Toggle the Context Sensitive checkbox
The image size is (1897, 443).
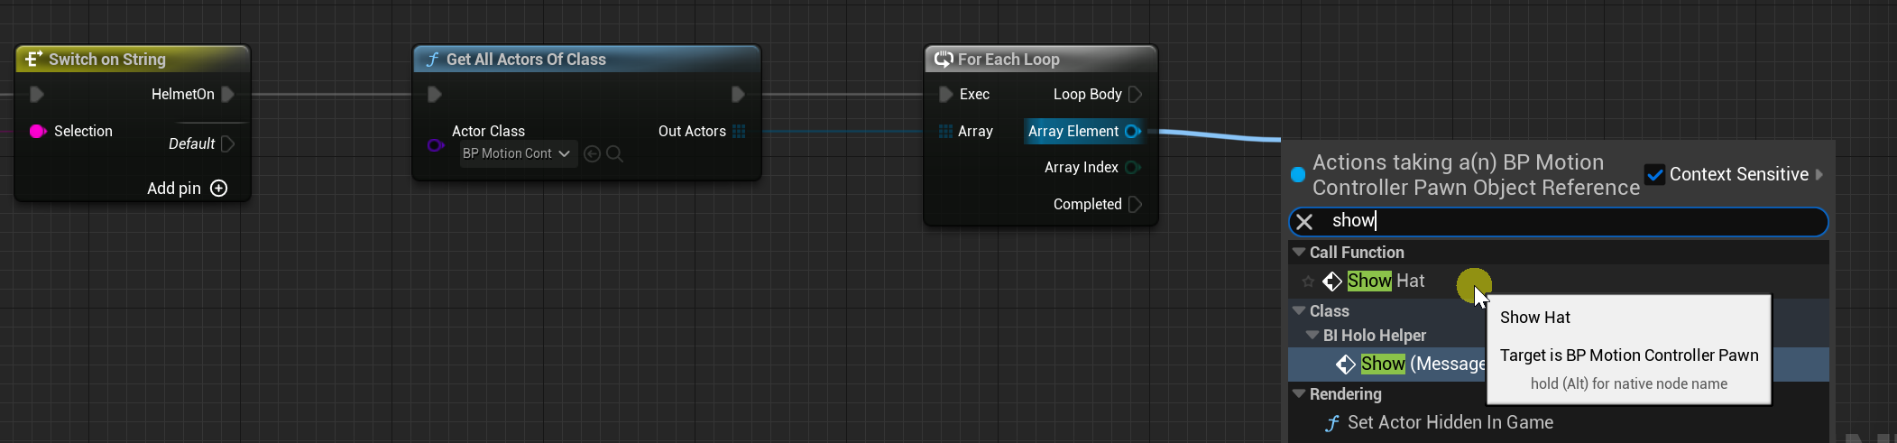pyautogui.click(x=1654, y=175)
